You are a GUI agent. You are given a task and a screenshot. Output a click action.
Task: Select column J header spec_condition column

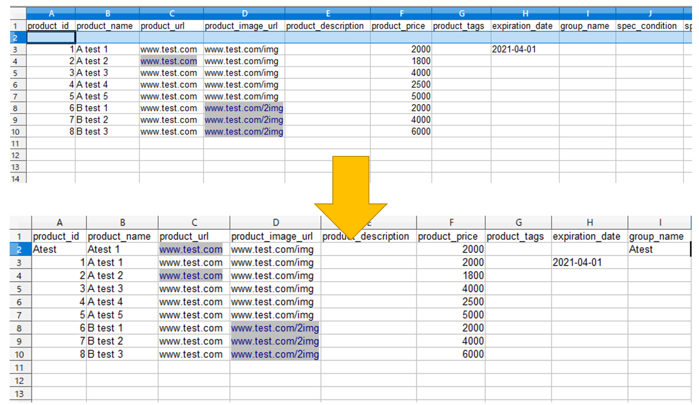[x=650, y=14]
